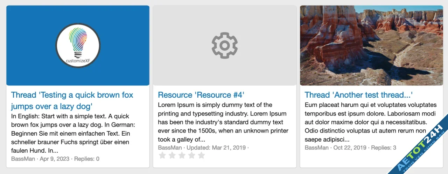Select the second rating star
448x174 pixels.
click(172, 155)
